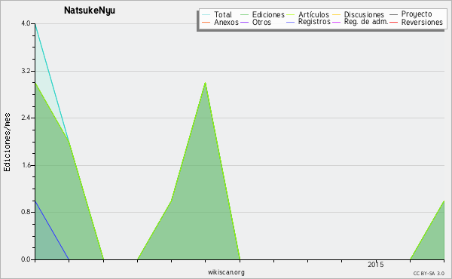Select the Registros legend entry
The height and width of the screenshot is (279, 452).
tap(308, 22)
